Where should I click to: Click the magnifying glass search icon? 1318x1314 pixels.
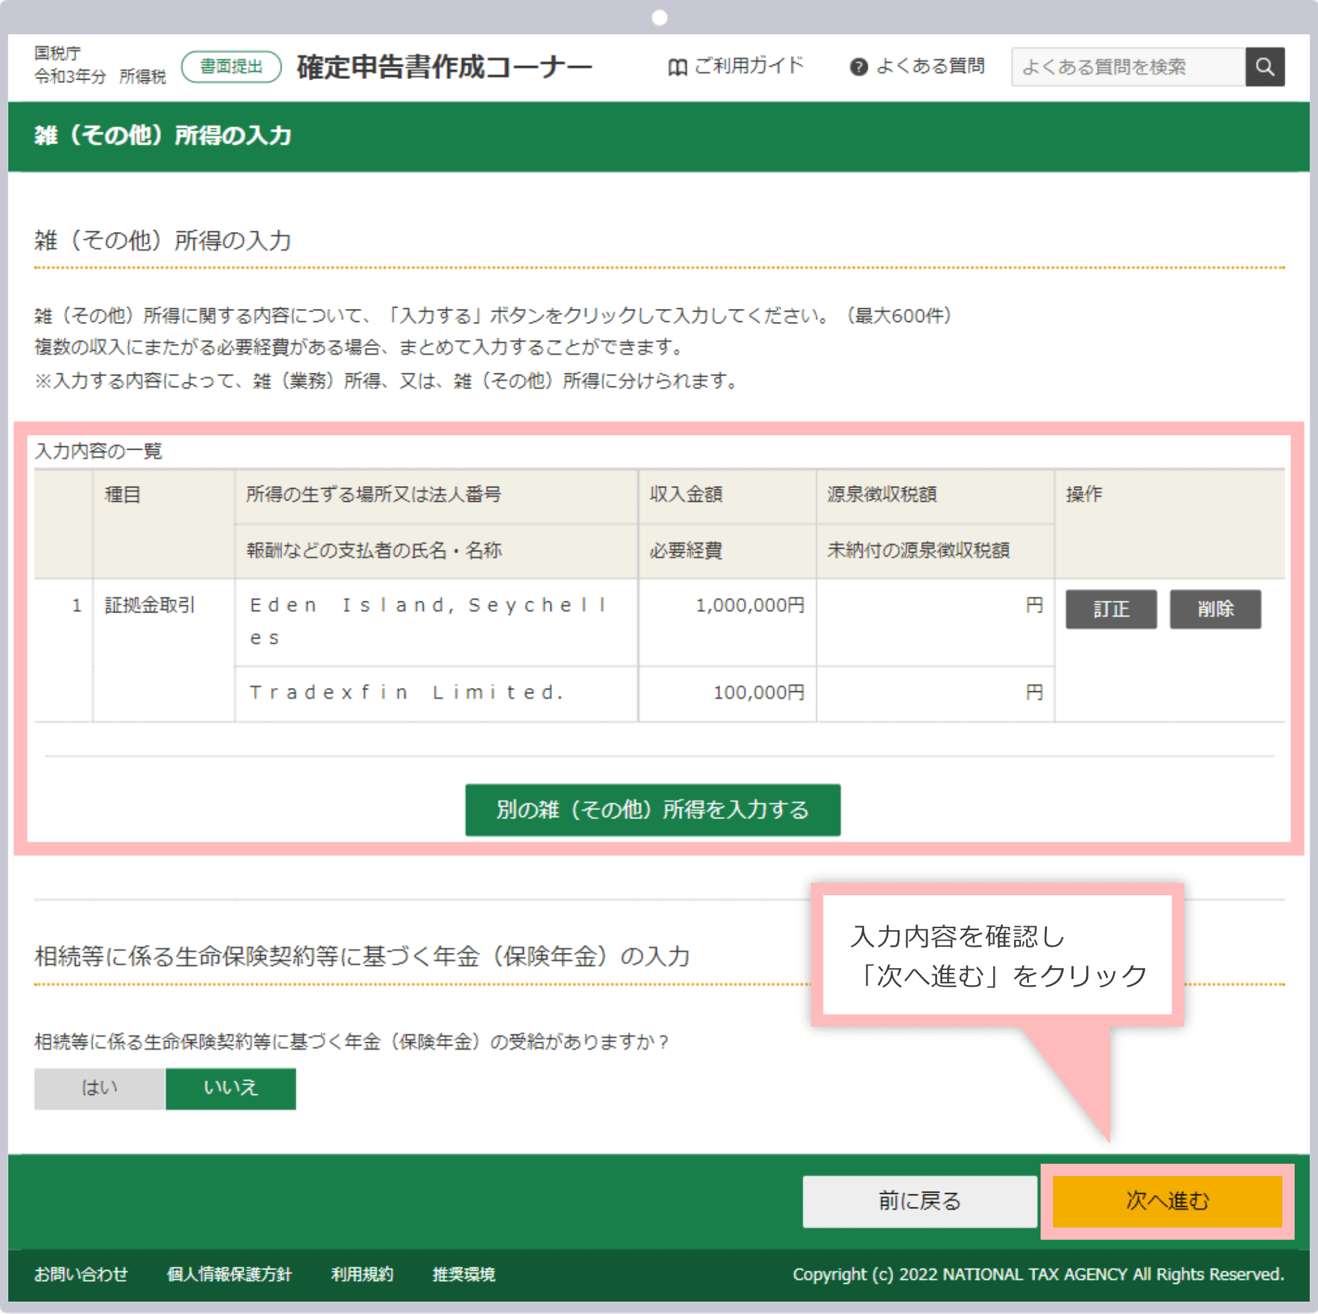coord(1265,66)
